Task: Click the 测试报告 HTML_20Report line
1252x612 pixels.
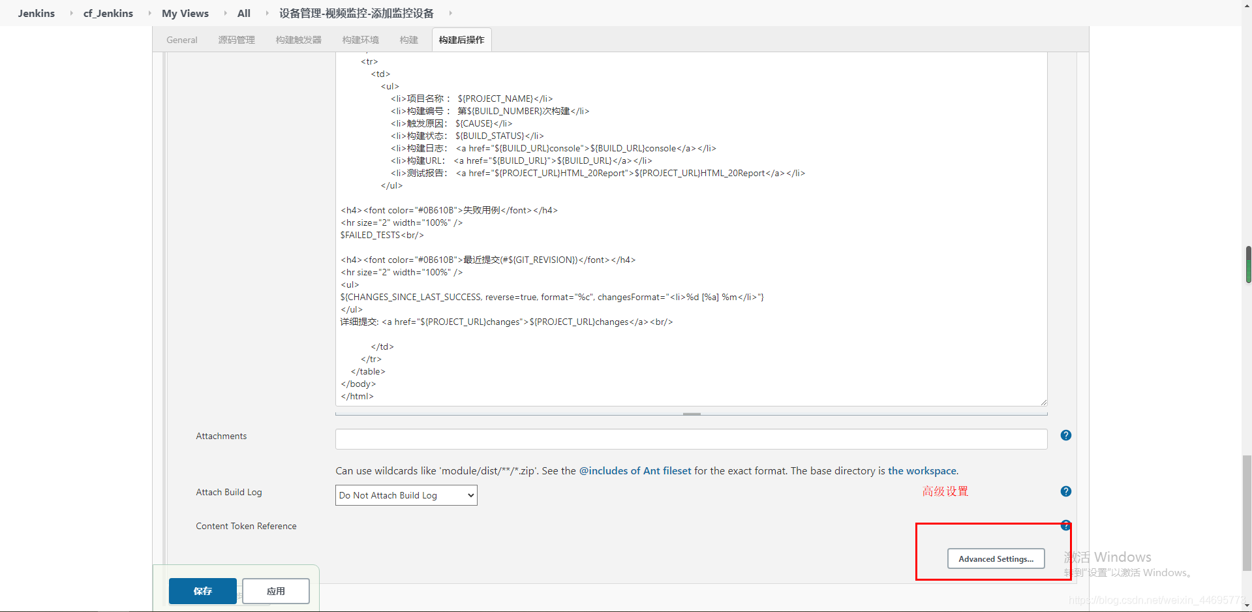Action: click(598, 173)
